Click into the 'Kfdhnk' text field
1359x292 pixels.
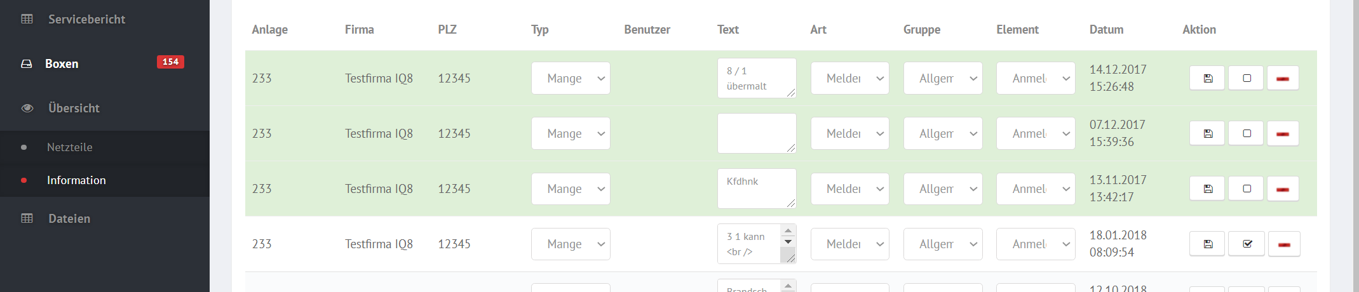tap(757, 189)
